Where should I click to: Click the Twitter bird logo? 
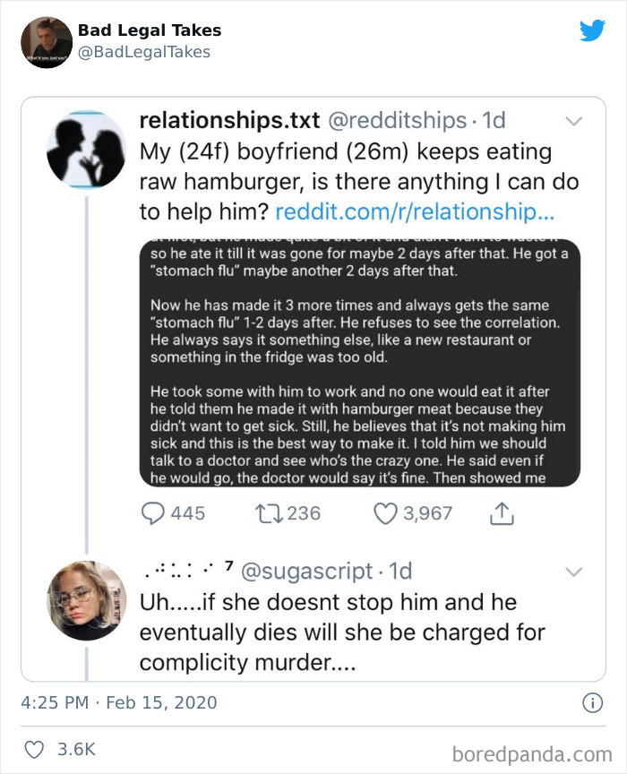[593, 30]
